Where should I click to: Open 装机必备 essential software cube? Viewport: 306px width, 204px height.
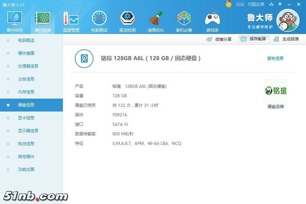click(184, 21)
